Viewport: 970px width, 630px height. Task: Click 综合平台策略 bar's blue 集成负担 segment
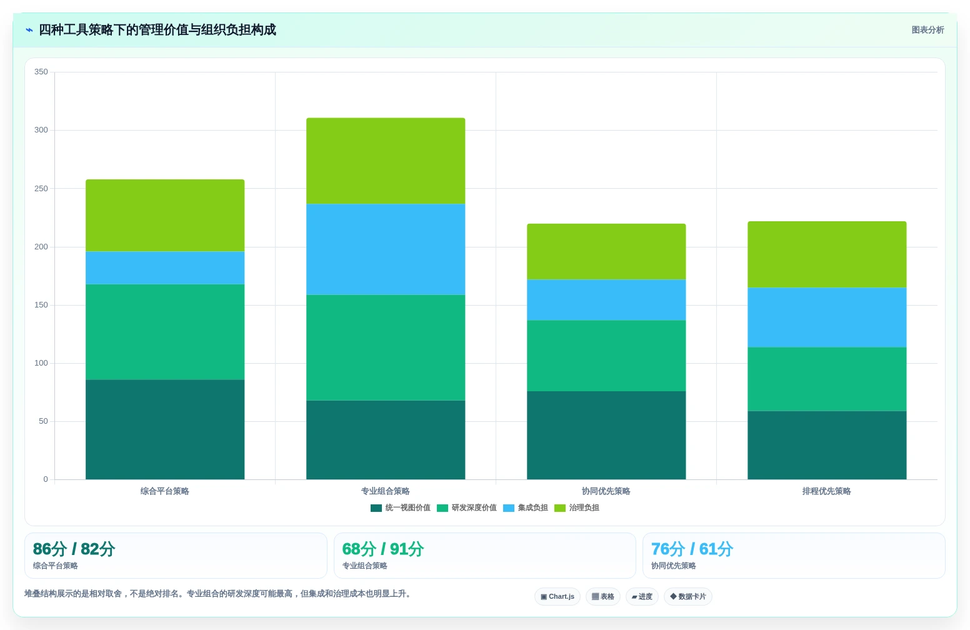165,268
